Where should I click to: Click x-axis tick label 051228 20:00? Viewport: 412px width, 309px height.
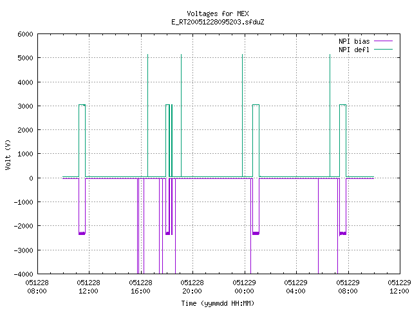[x=192, y=287]
